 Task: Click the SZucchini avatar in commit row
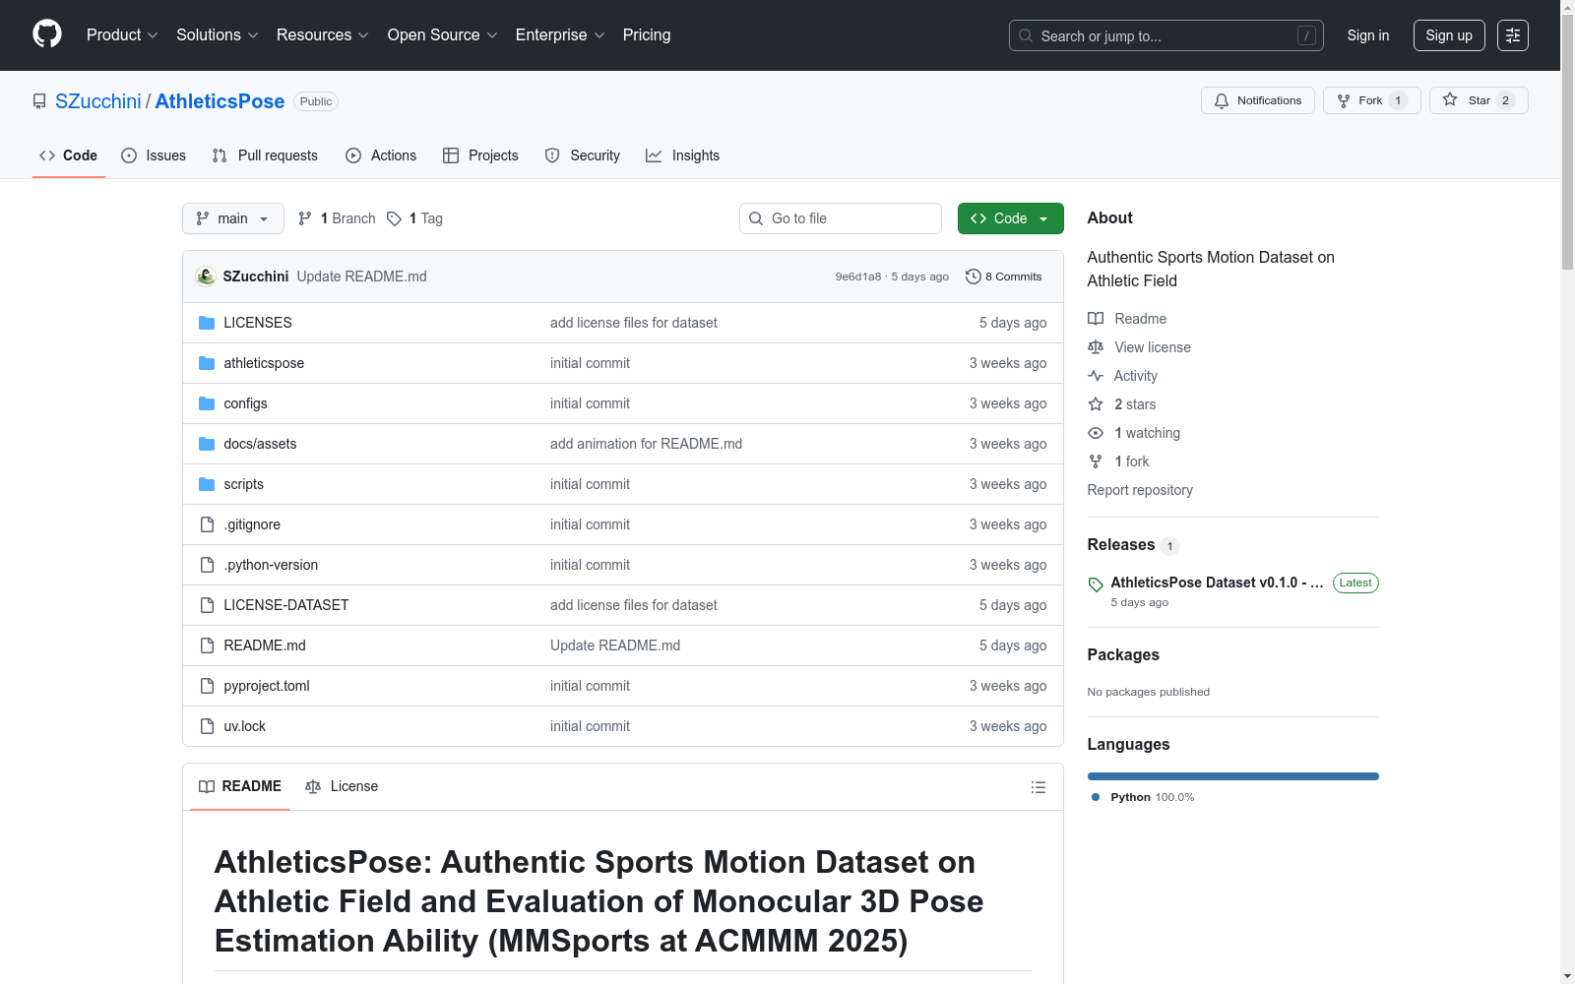(206, 277)
